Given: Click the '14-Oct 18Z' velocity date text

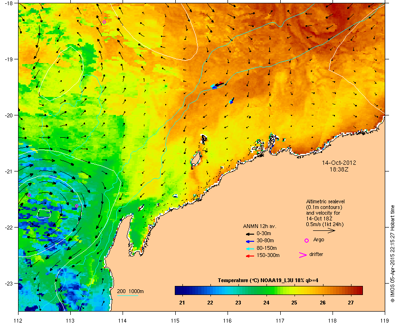Looking at the screenshot, I should tap(319, 218).
